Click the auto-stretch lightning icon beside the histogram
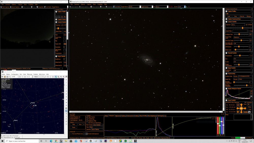The width and height of the screenshot is (254, 143). click(x=251, y=91)
